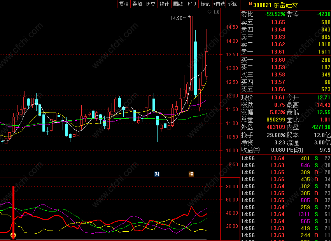The height and width of the screenshot is (241, 331).
Task: Open the 复权 price adjustment menu
Action: (124, 4)
